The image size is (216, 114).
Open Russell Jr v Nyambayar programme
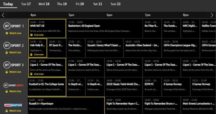66,105
